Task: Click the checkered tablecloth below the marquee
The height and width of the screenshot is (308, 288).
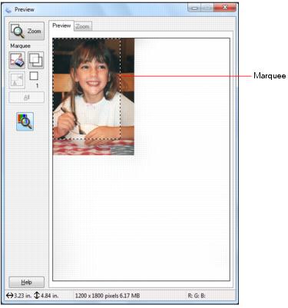Action: point(93,147)
